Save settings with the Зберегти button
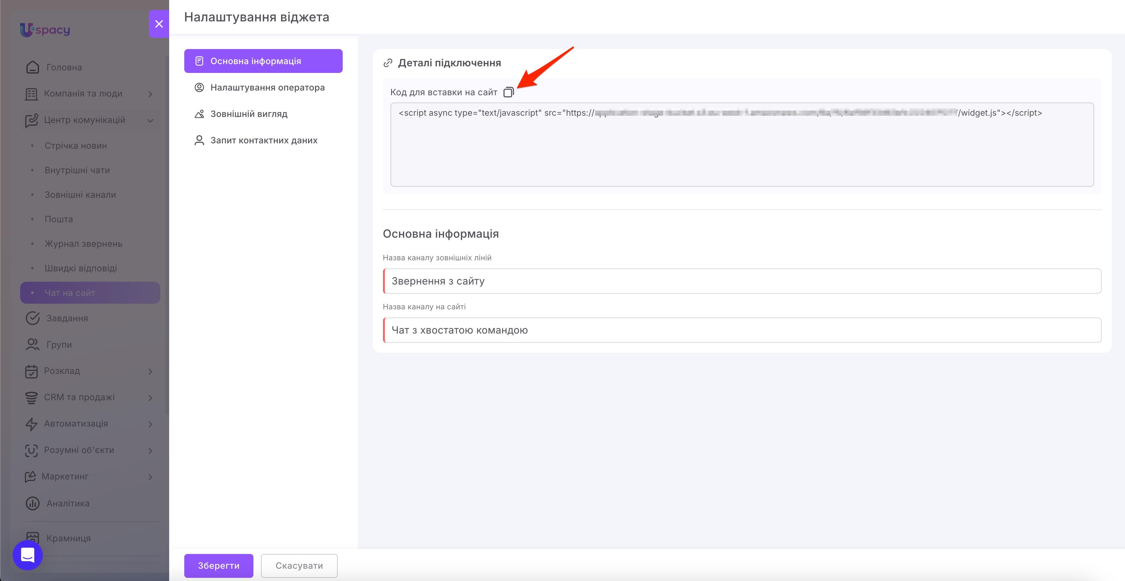The width and height of the screenshot is (1125, 581). click(x=219, y=566)
